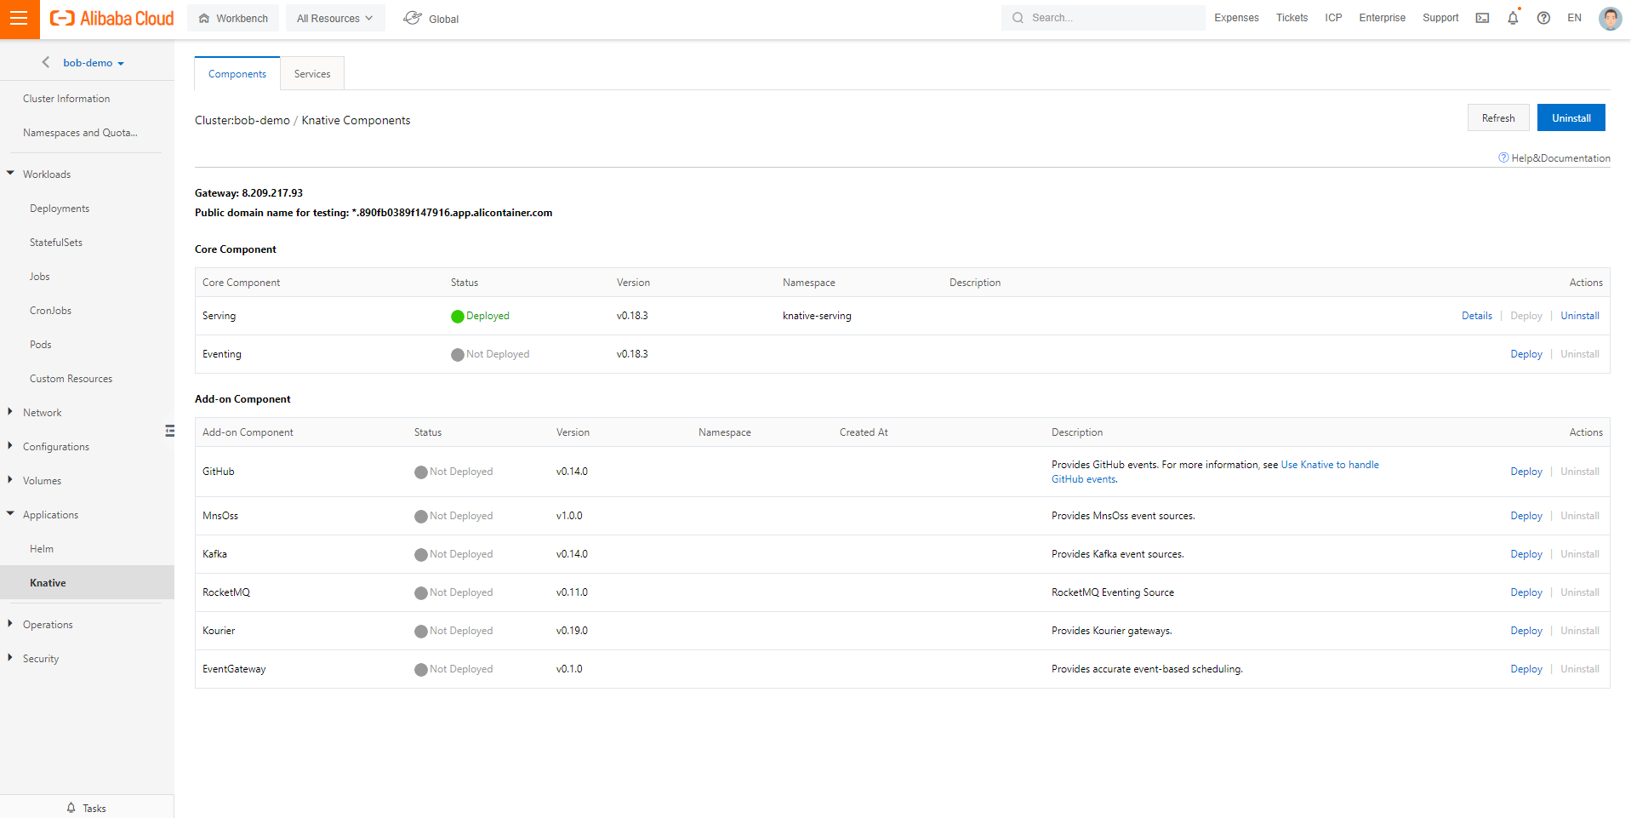Open Details for Serving component
This screenshot has width=1631, height=818.
click(x=1476, y=316)
